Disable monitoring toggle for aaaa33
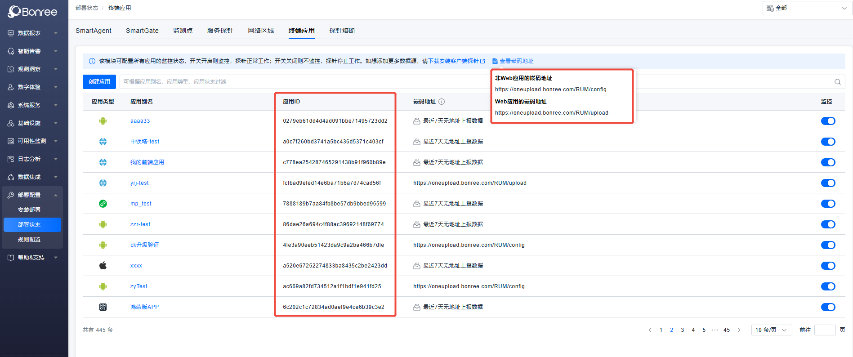The image size is (853, 357). [828, 121]
